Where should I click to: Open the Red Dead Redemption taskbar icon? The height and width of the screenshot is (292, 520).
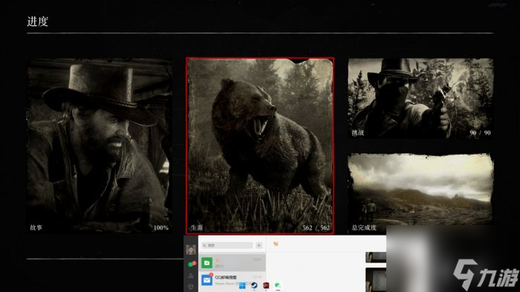(266, 285)
